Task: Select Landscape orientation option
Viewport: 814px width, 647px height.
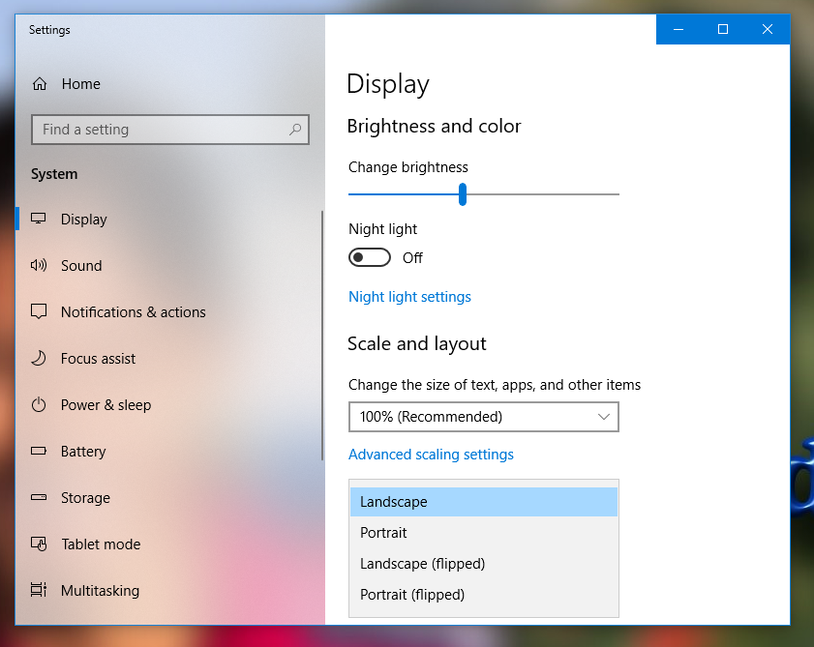Action: coord(484,502)
